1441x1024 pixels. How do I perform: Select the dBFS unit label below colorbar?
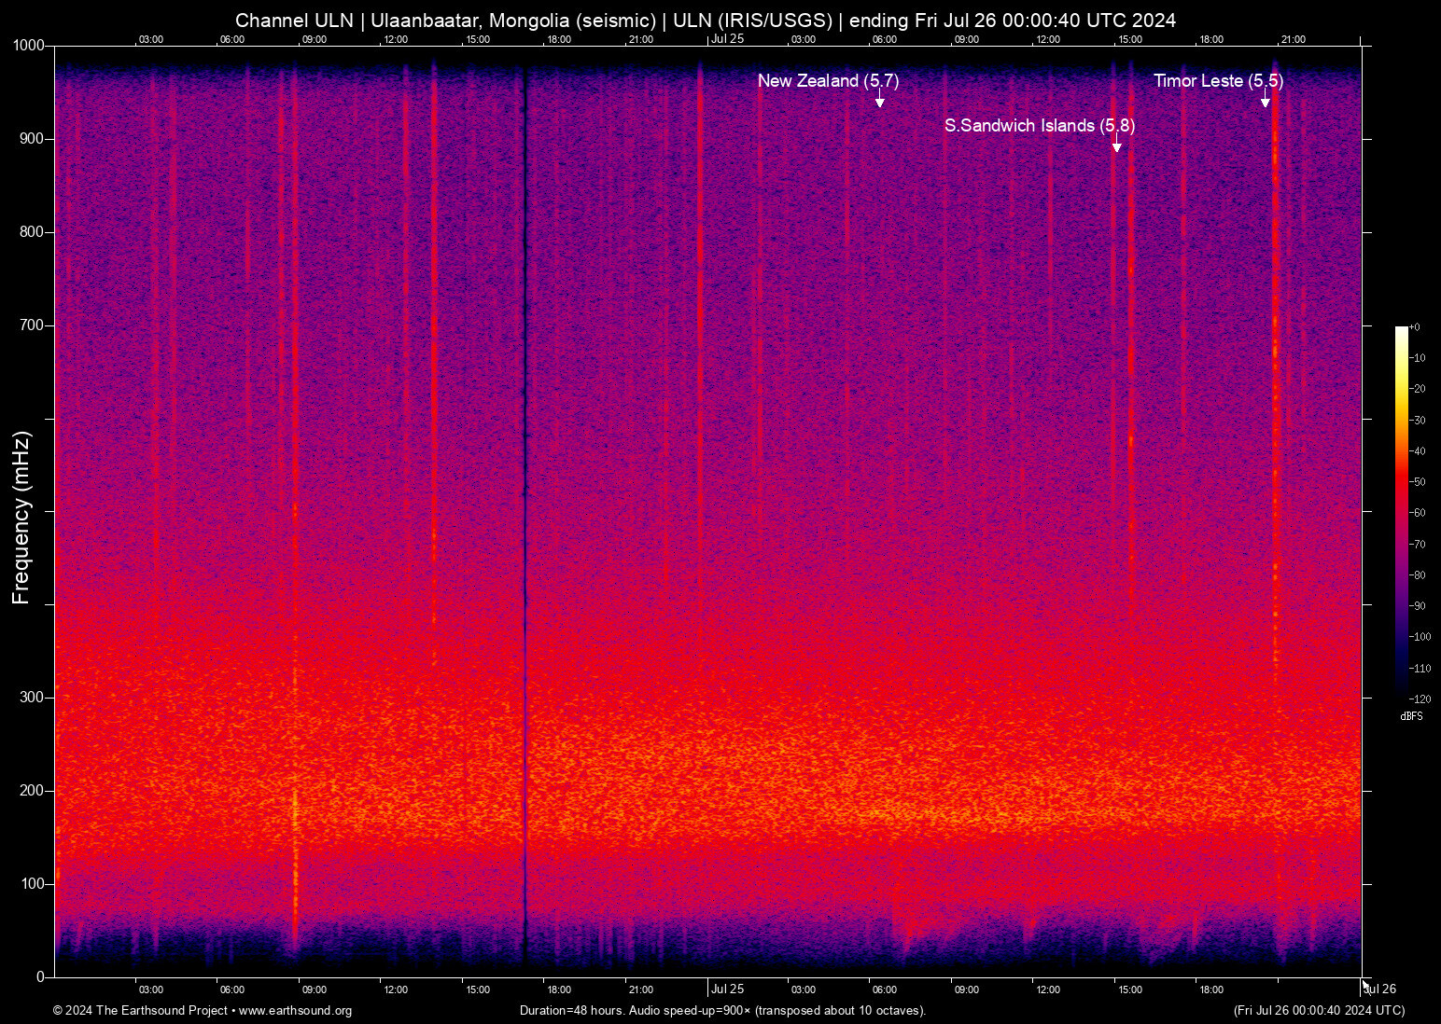pos(1412,716)
